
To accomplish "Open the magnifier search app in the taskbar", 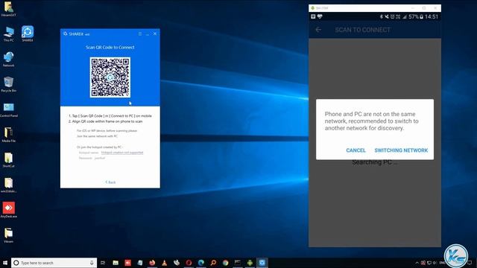I will click(x=213, y=263).
